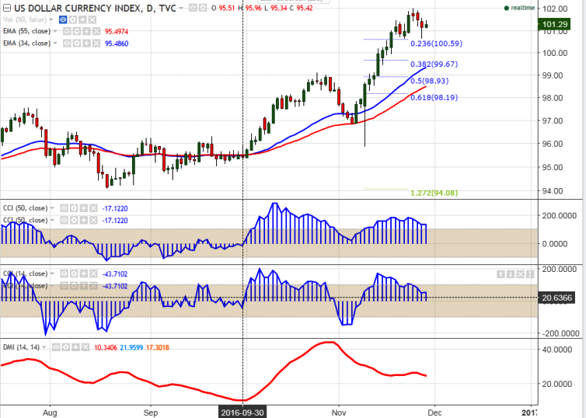
Task: Expand the first CCI (50, close) dropdown arrow
Action: pos(52,208)
